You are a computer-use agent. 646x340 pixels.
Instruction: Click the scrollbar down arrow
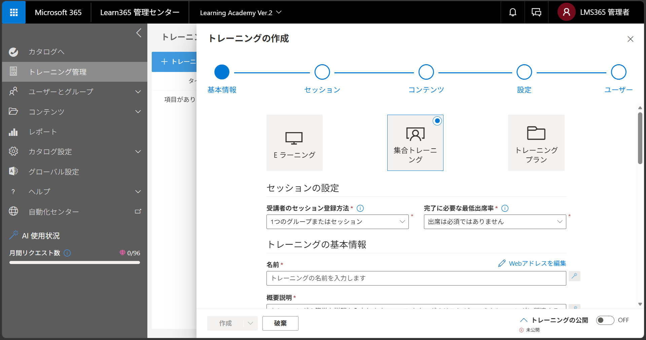640,304
